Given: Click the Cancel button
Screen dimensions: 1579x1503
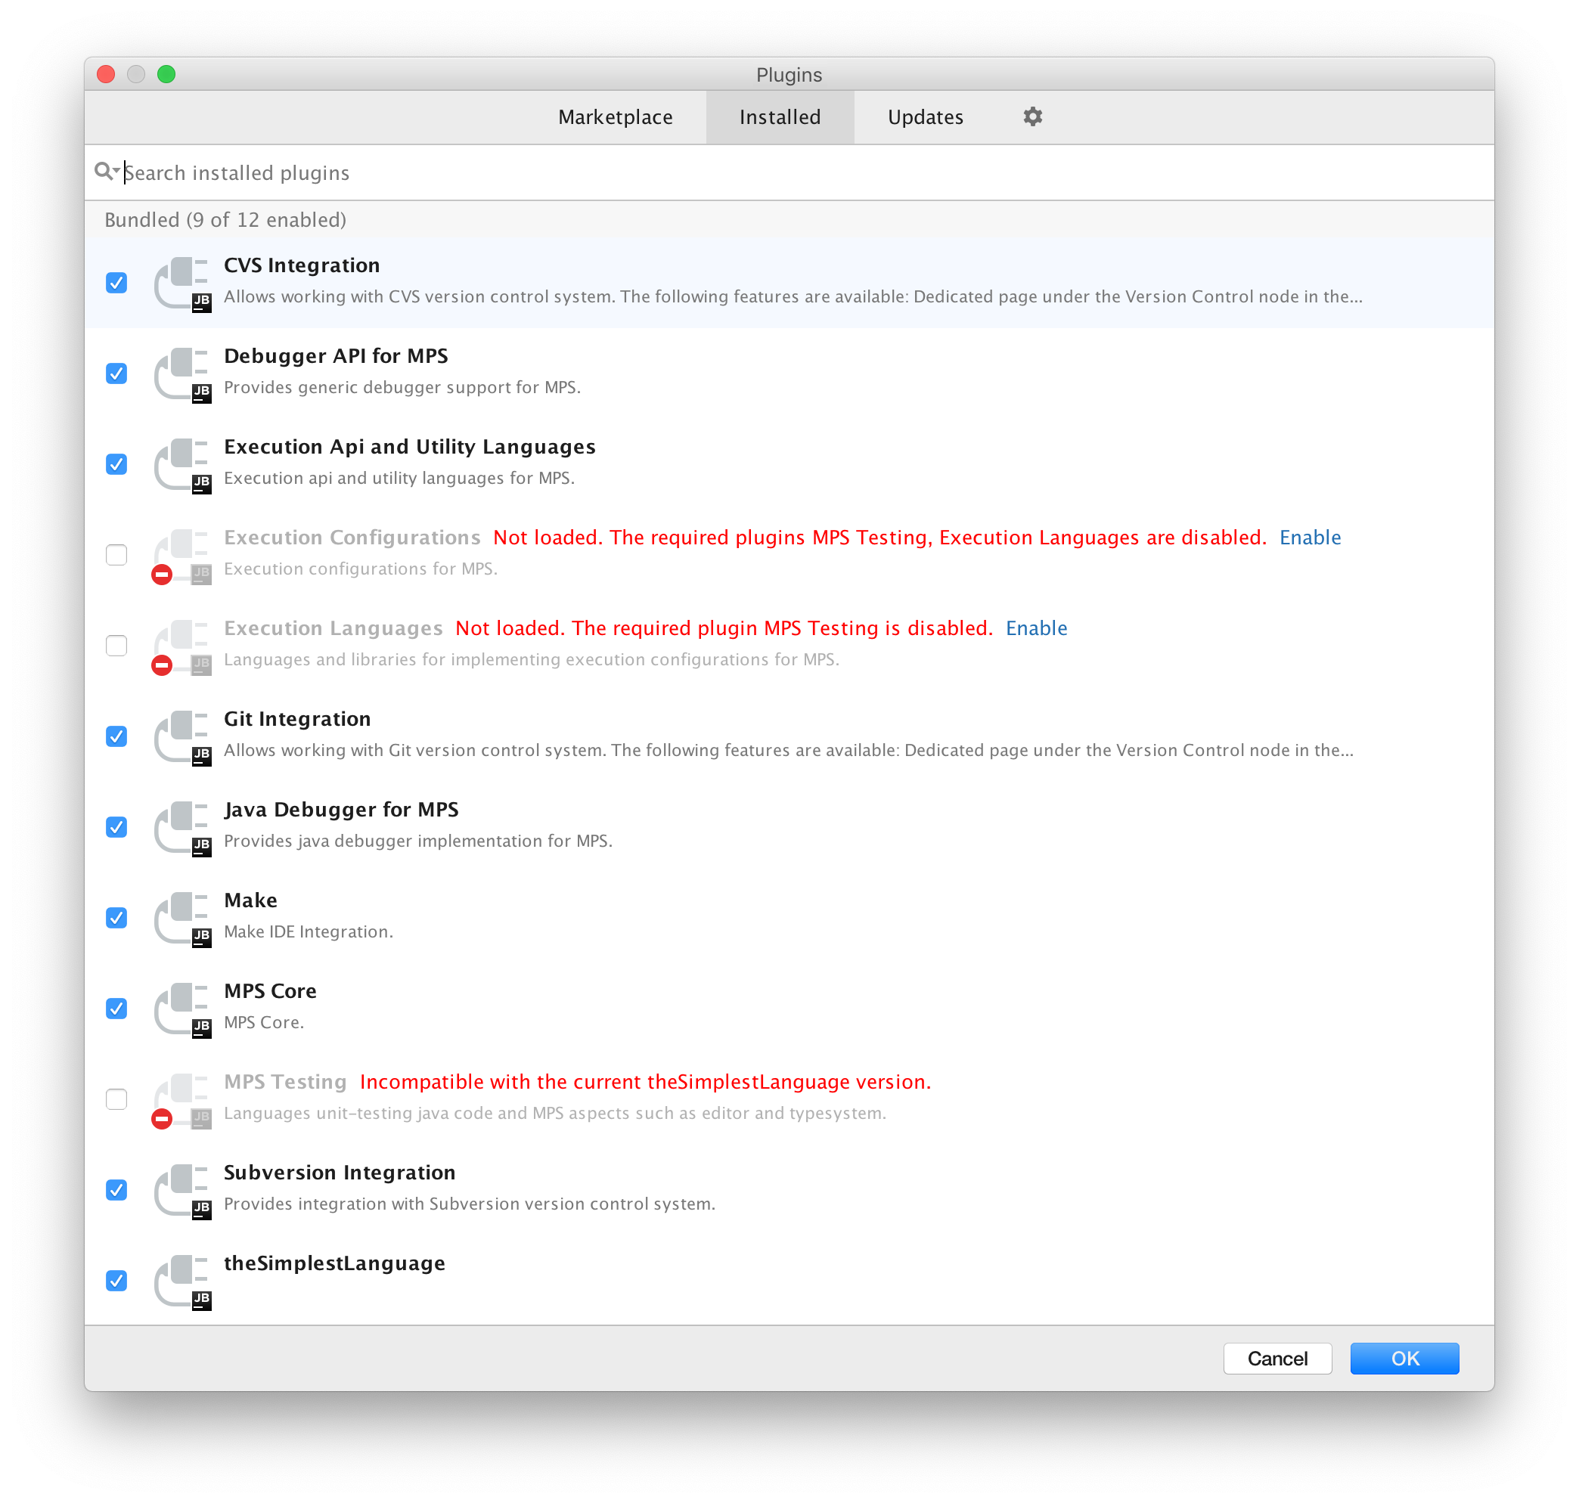Looking at the screenshot, I should [1277, 1359].
